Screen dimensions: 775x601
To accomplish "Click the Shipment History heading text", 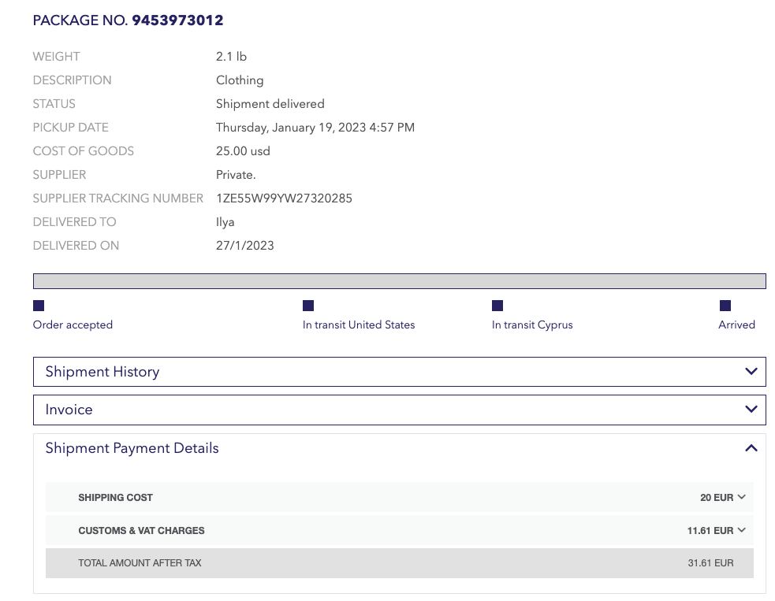I will tap(102, 372).
